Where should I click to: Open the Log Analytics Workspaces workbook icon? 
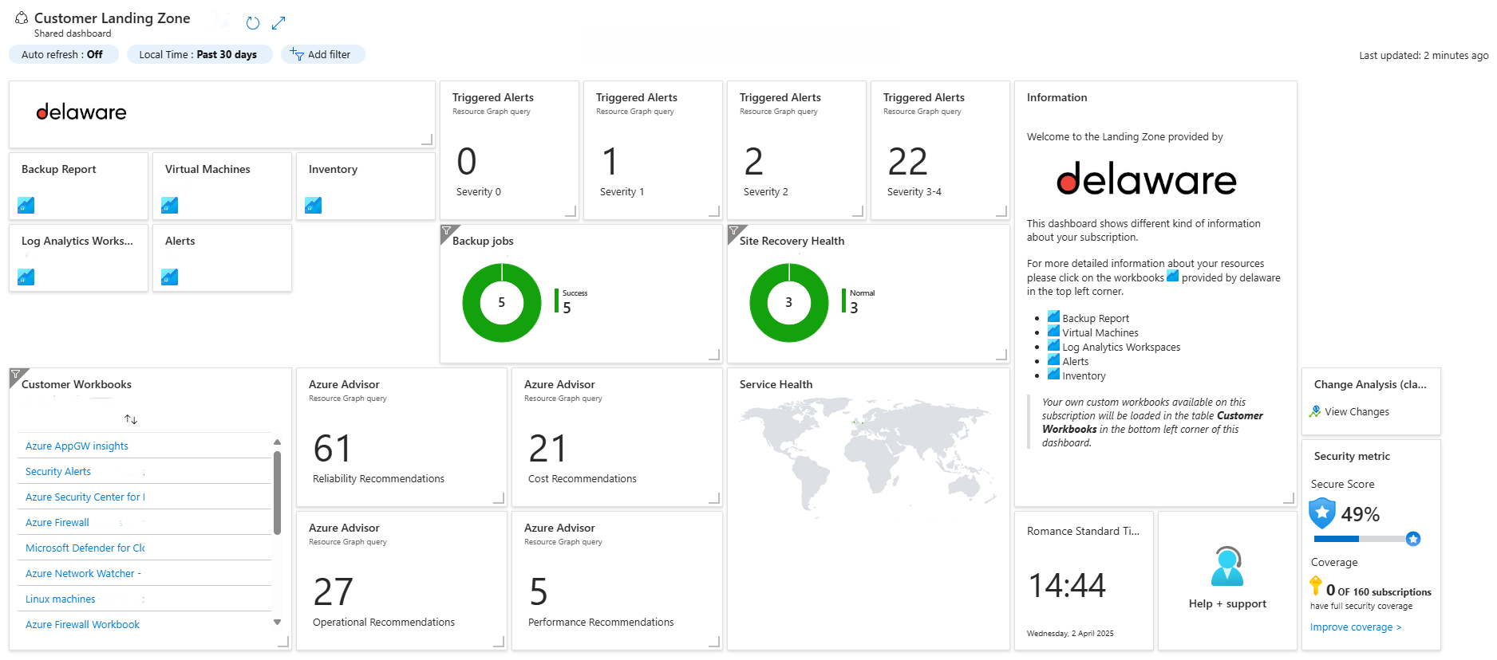coord(26,277)
